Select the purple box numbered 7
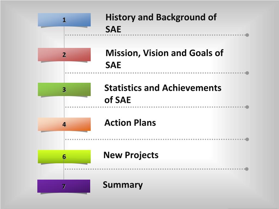 64,186
